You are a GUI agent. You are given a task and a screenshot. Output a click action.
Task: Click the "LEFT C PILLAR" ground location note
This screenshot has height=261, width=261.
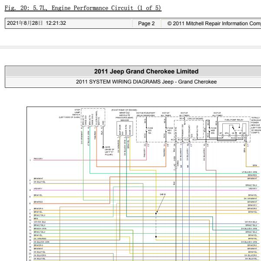109,152
